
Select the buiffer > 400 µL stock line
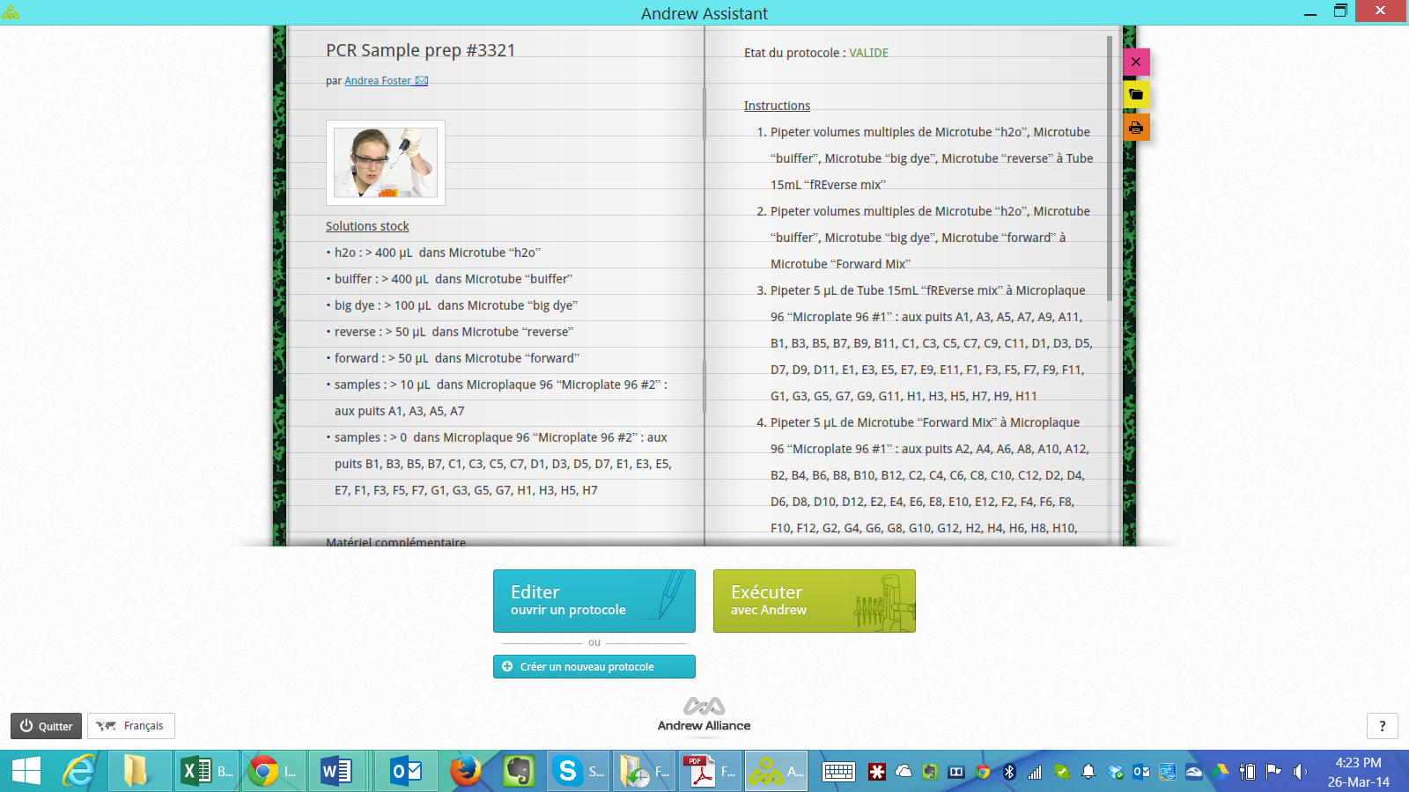pos(449,279)
